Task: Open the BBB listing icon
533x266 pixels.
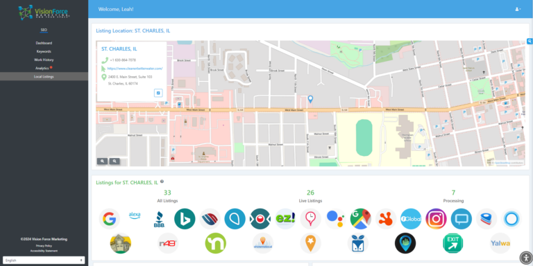Action: (x=160, y=219)
